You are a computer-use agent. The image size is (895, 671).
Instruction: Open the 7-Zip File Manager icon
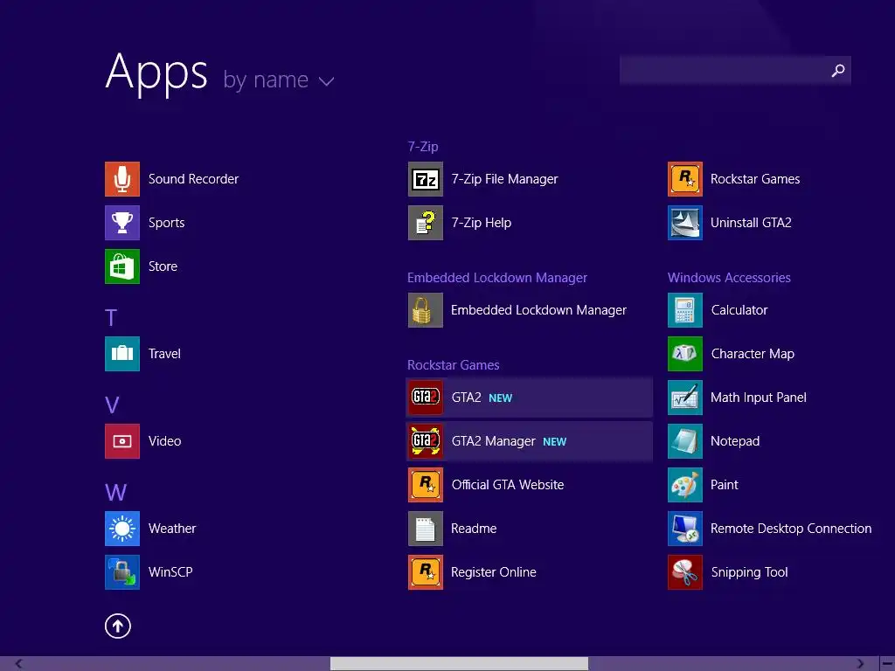(x=426, y=179)
